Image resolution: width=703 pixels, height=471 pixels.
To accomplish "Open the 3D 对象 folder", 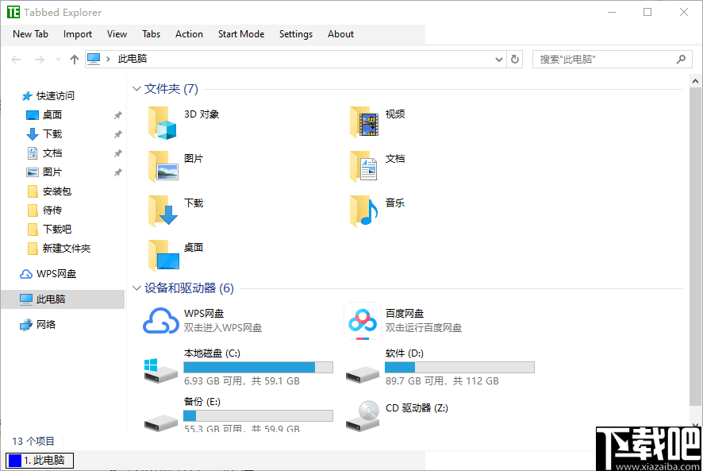I will pyautogui.click(x=202, y=114).
